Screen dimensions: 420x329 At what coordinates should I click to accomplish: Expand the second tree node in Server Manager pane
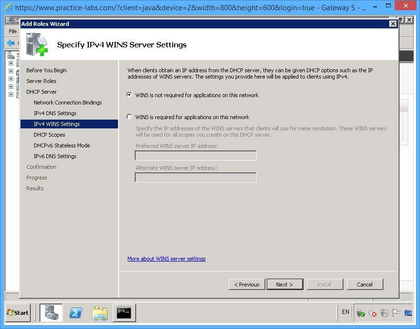(11, 71)
